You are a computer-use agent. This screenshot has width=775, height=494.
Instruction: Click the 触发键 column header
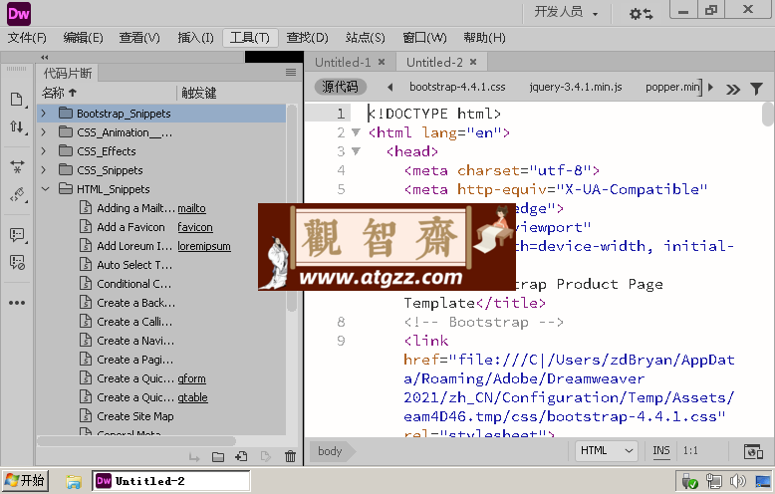point(198,93)
